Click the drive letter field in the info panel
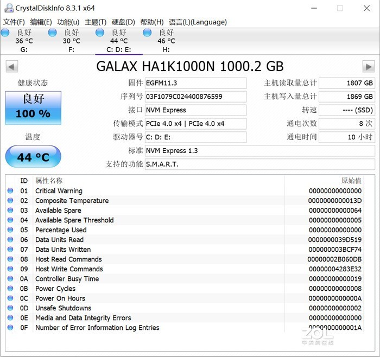Screen dimensions: 380x357 pos(195,137)
